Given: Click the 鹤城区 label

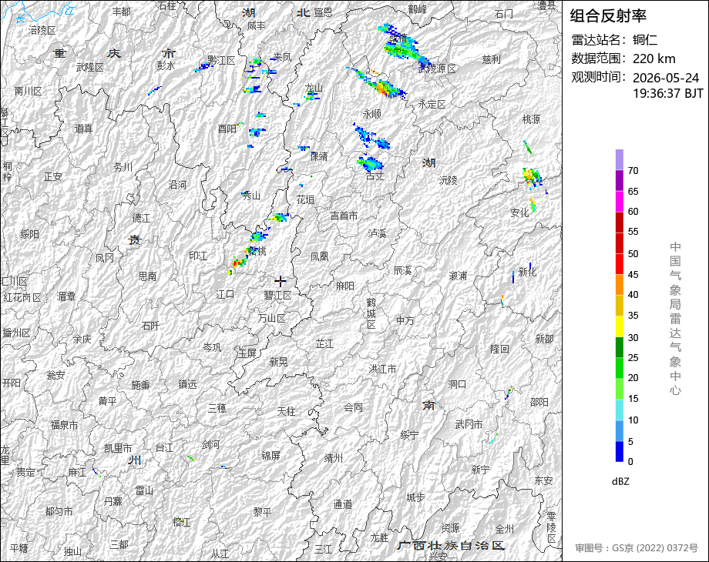Looking at the screenshot, I should coord(371,313).
